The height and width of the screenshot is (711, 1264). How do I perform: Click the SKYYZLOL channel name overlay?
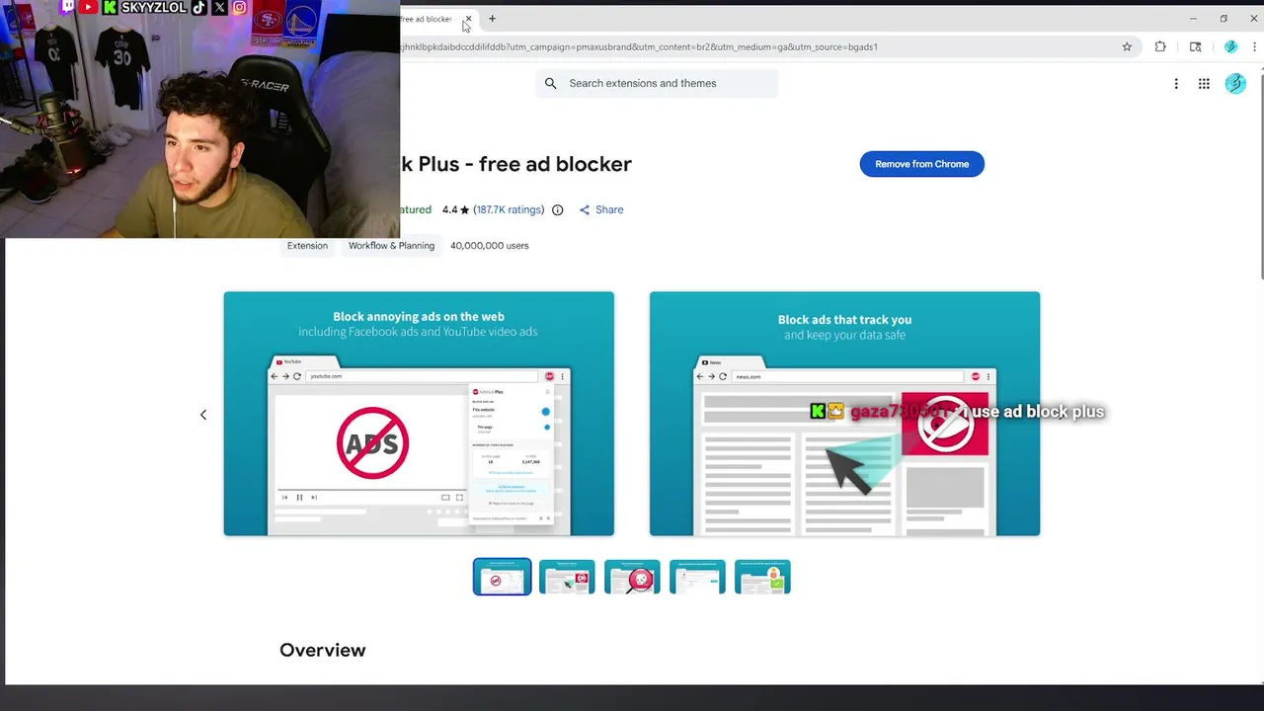point(153,7)
